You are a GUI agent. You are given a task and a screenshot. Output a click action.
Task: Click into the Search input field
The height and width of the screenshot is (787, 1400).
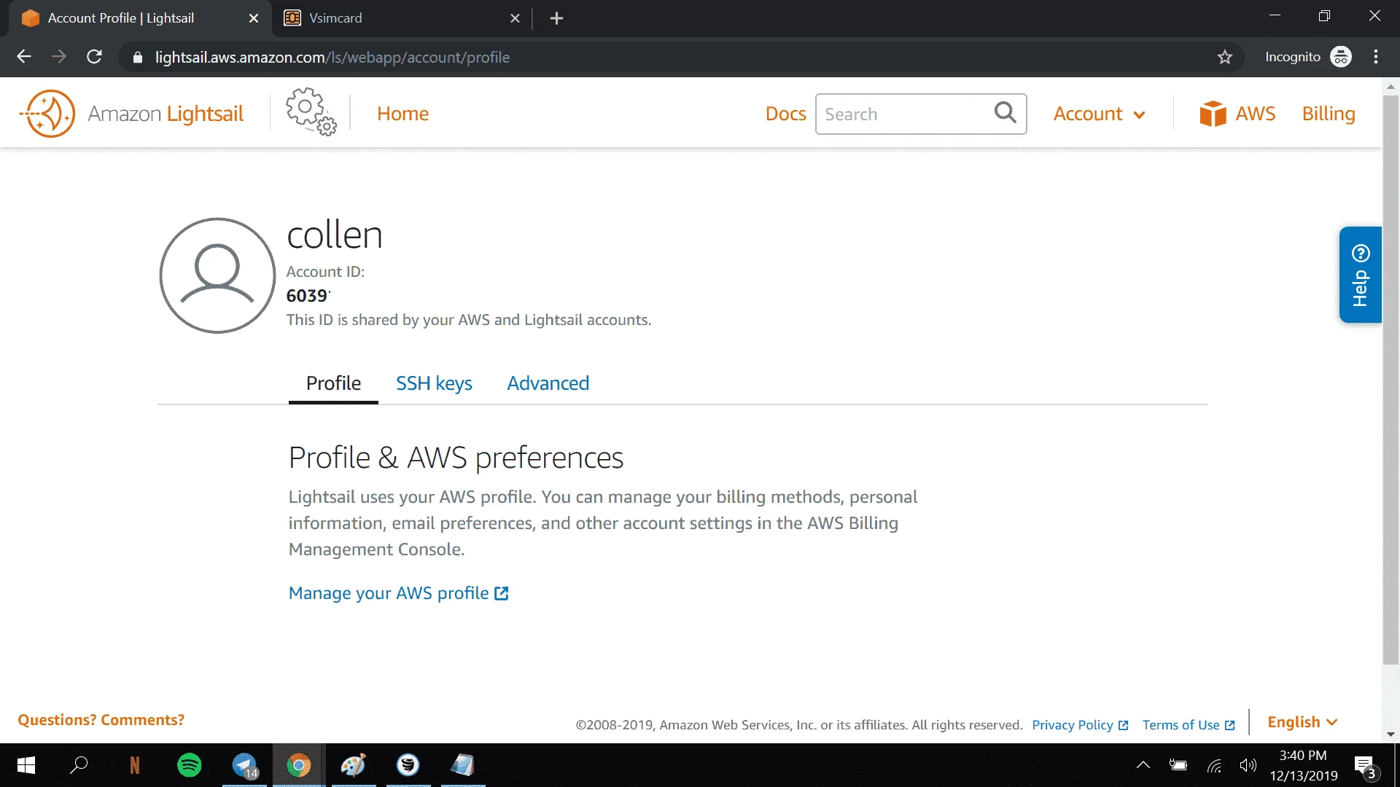pos(904,114)
